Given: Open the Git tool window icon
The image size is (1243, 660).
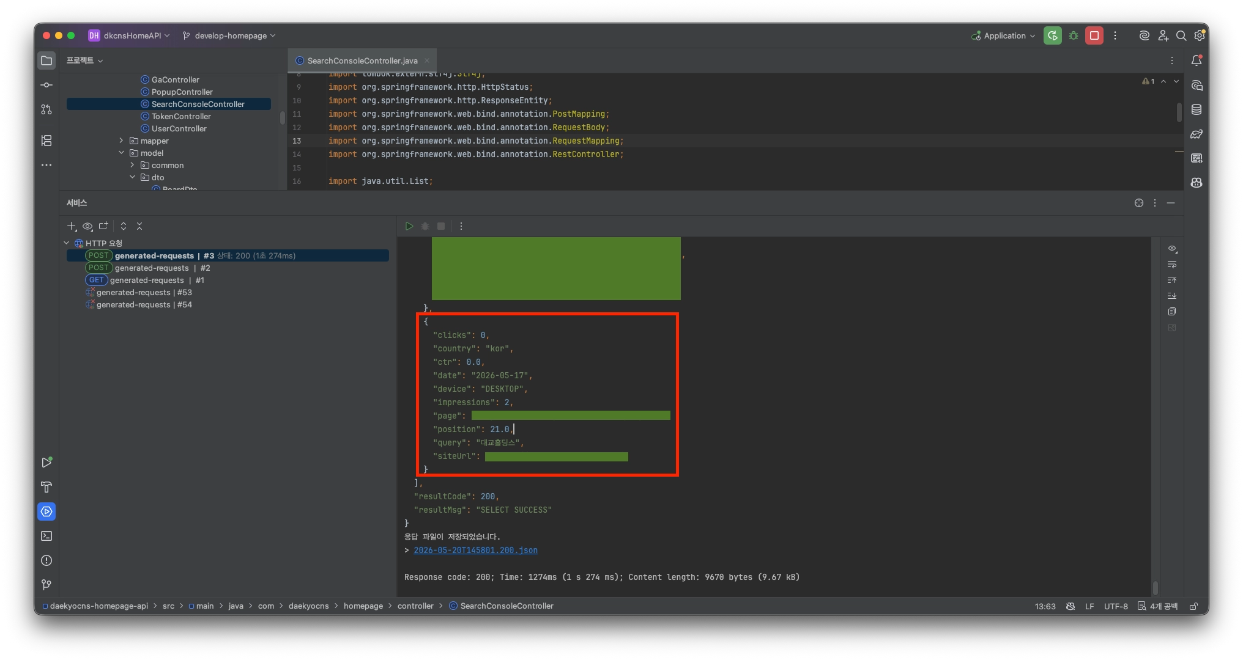Looking at the screenshot, I should (46, 585).
